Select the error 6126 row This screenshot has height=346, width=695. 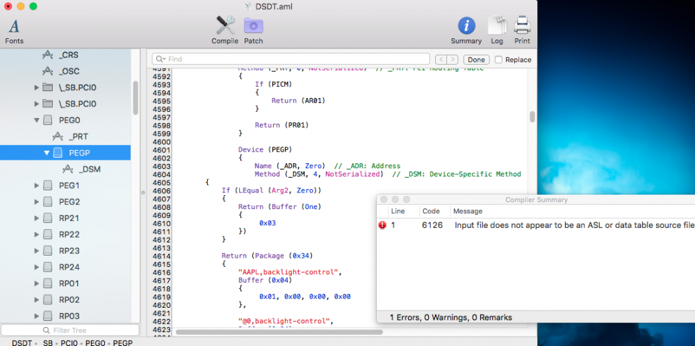pyautogui.click(x=535, y=225)
